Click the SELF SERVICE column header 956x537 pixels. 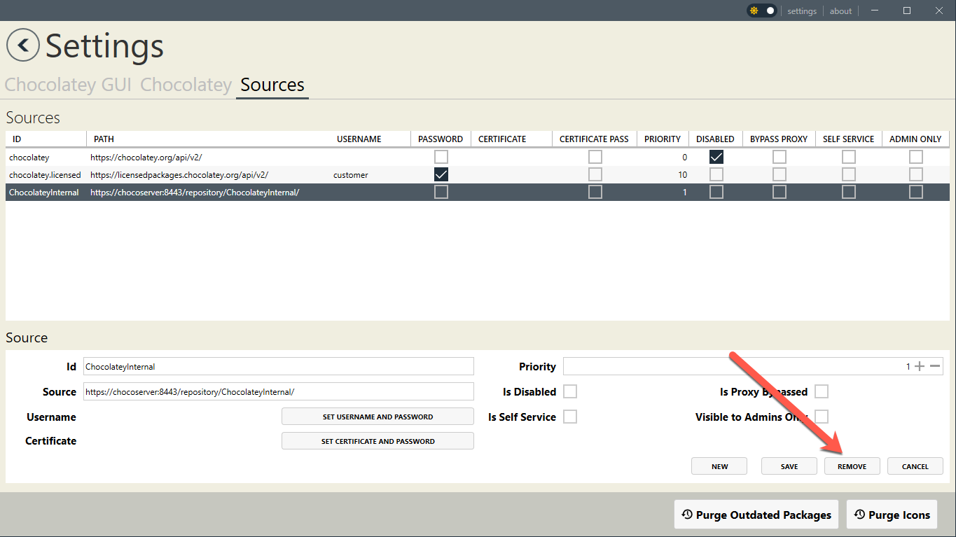(848, 139)
